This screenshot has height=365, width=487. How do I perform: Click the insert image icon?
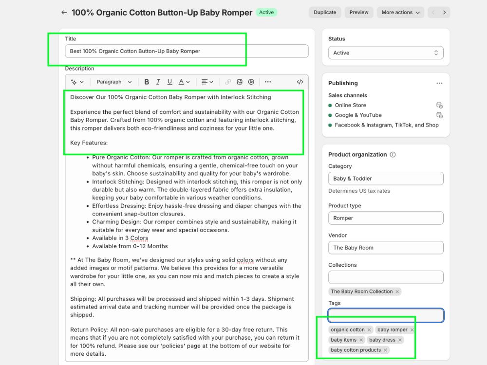240,82
